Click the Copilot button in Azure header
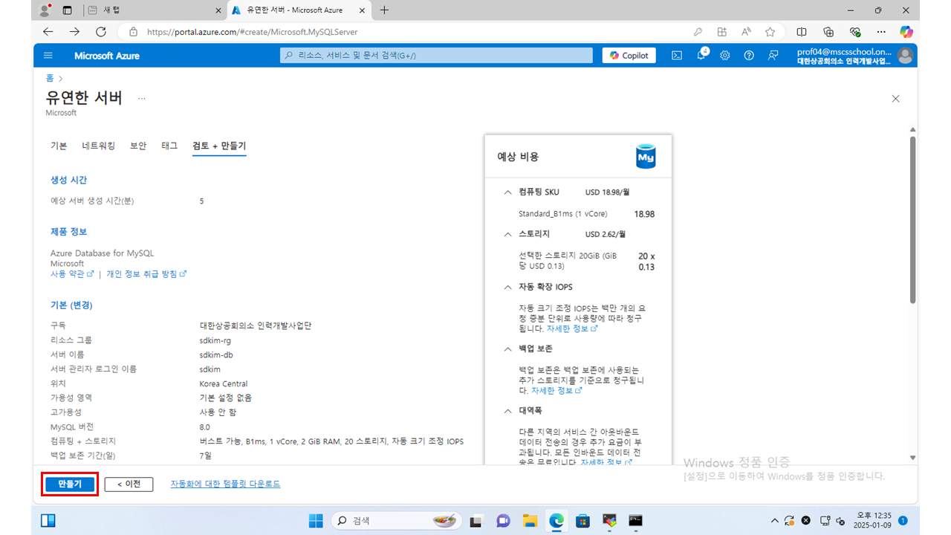This screenshot has height=535, width=951. (629, 56)
